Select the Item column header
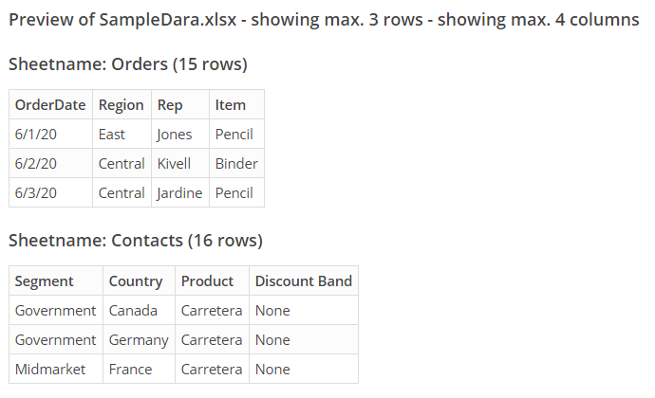Image resolution: width=655 pixels, height=398 pixels. click(x=231, y=105)
